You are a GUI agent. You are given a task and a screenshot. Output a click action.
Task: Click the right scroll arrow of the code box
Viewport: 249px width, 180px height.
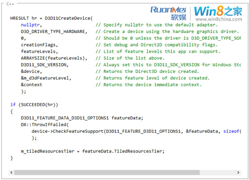click(238, 173)
